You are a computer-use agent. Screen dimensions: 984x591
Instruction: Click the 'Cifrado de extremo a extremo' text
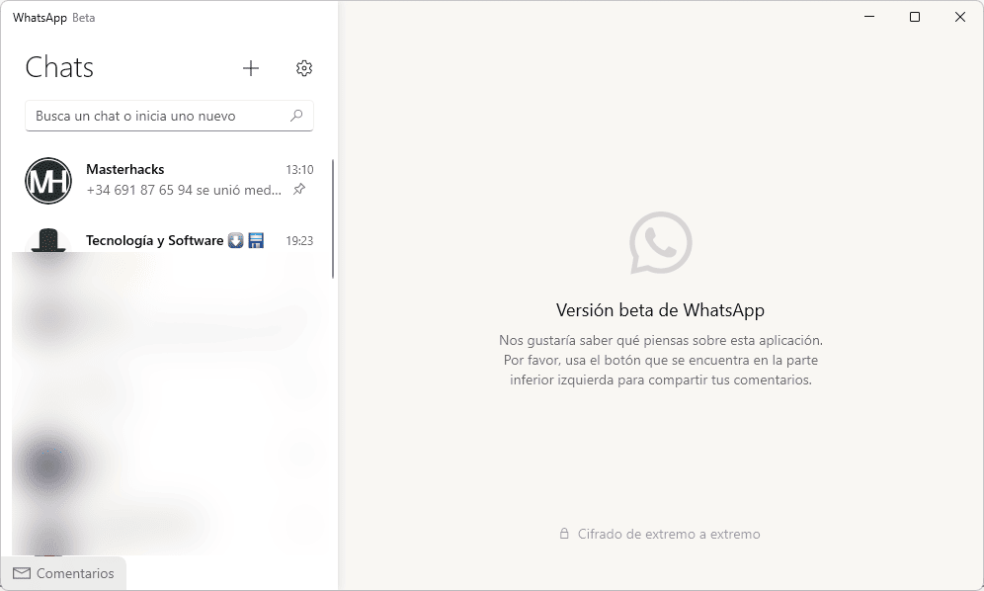click(x=669, y=534)
